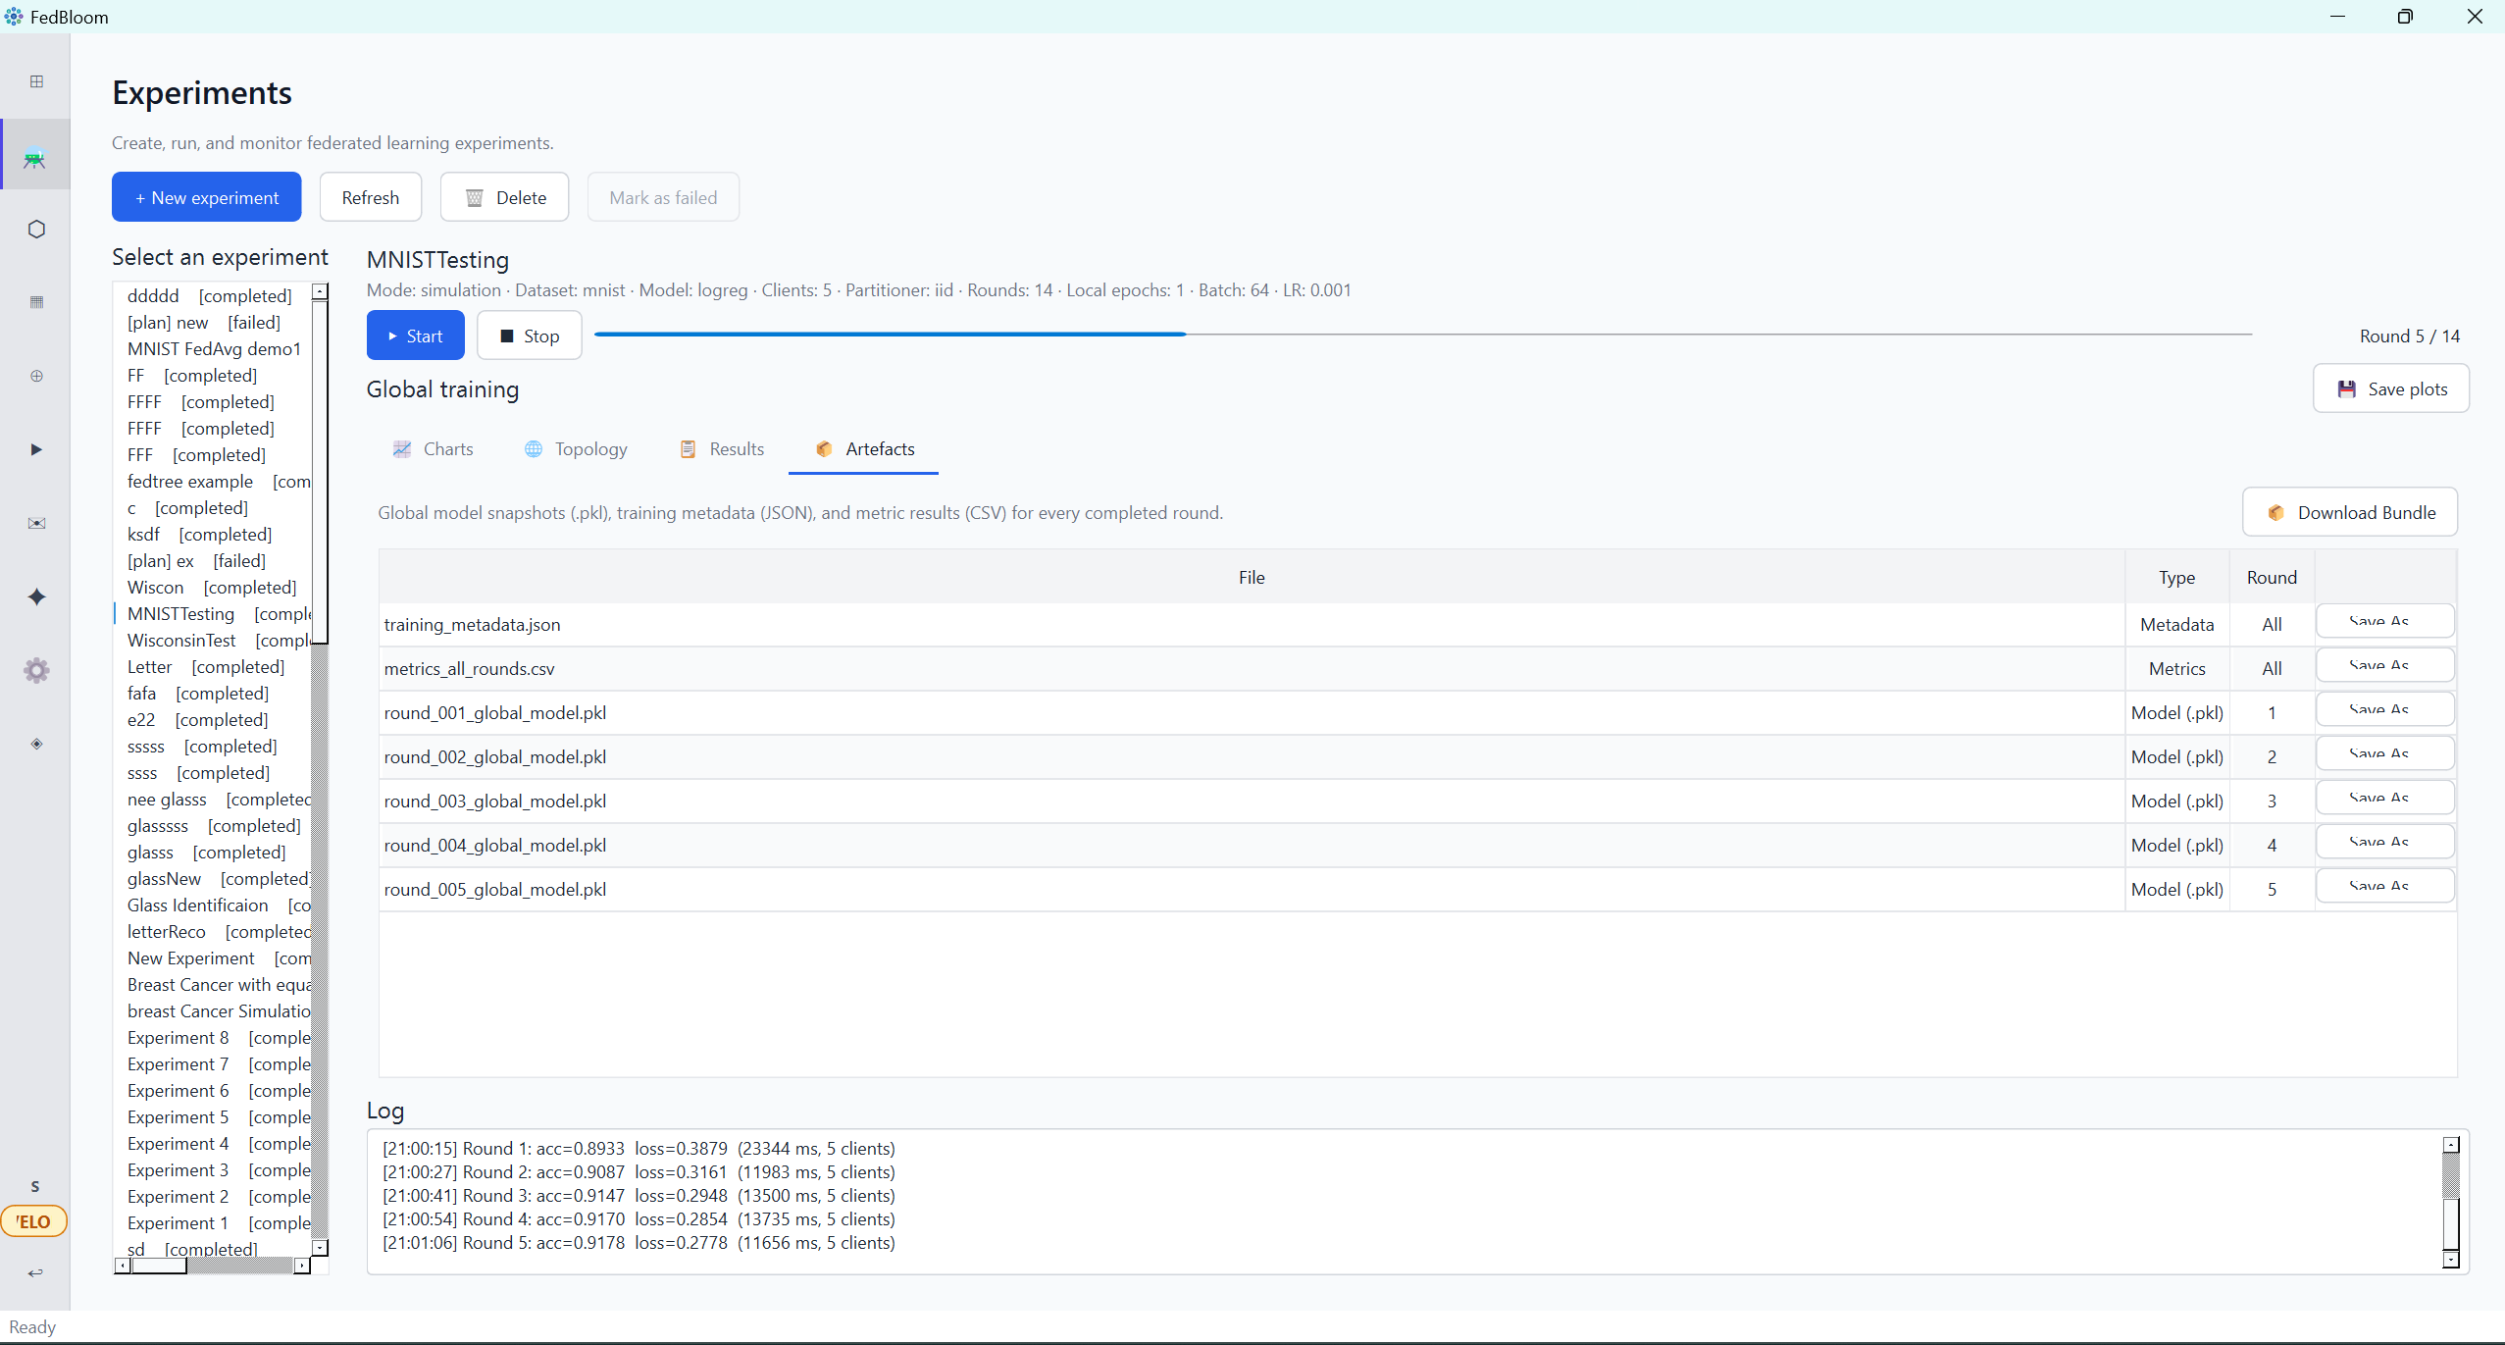Click the New experiment button

pos(207,197)
